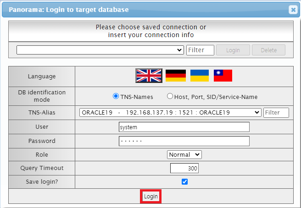Image resolution: width=301 pixels, height=208 pixels.
Task: Click the 'Language' row label
Action: pos(42,77)
